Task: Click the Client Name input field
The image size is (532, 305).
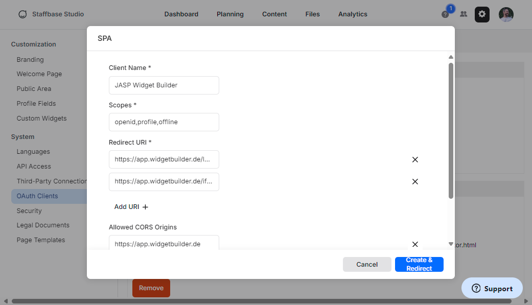Action: [164, 85]
